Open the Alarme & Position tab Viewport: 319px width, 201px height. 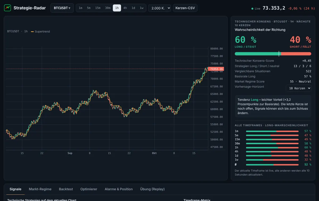[x=119, y=189]
